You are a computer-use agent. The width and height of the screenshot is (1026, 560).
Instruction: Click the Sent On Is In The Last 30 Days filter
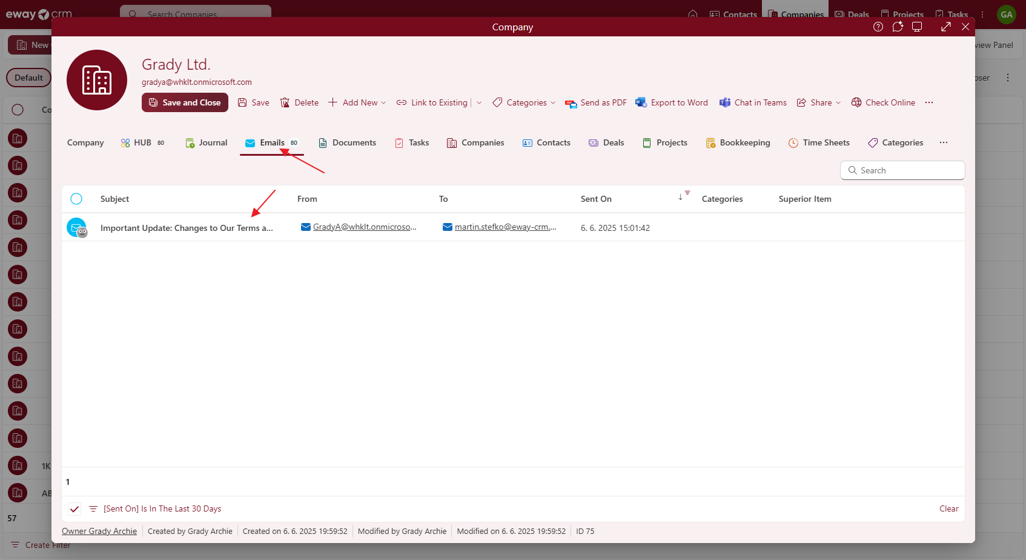(162, 509)
